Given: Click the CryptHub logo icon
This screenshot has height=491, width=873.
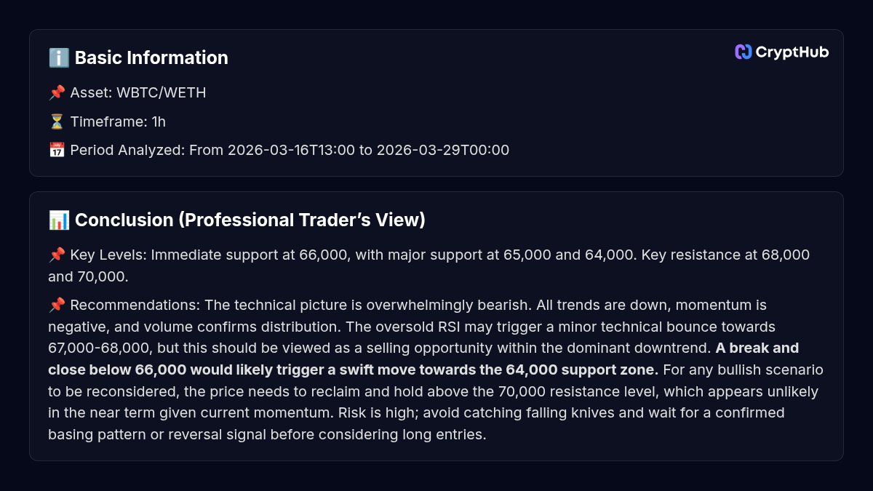Looking at the screenshot, I should coord(743,52).
